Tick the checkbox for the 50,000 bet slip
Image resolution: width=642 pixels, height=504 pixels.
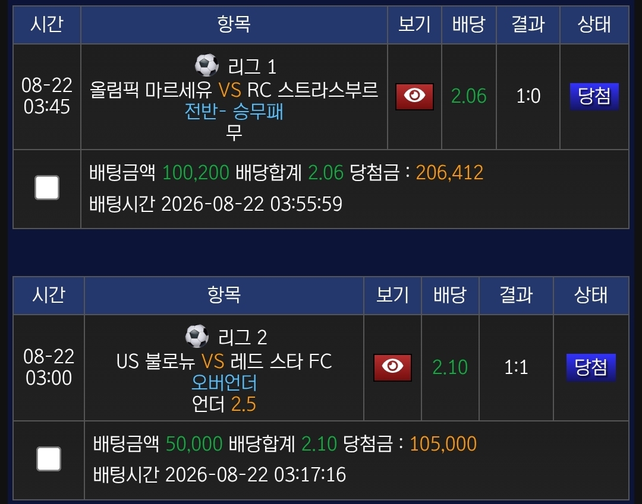click(49, 459)
